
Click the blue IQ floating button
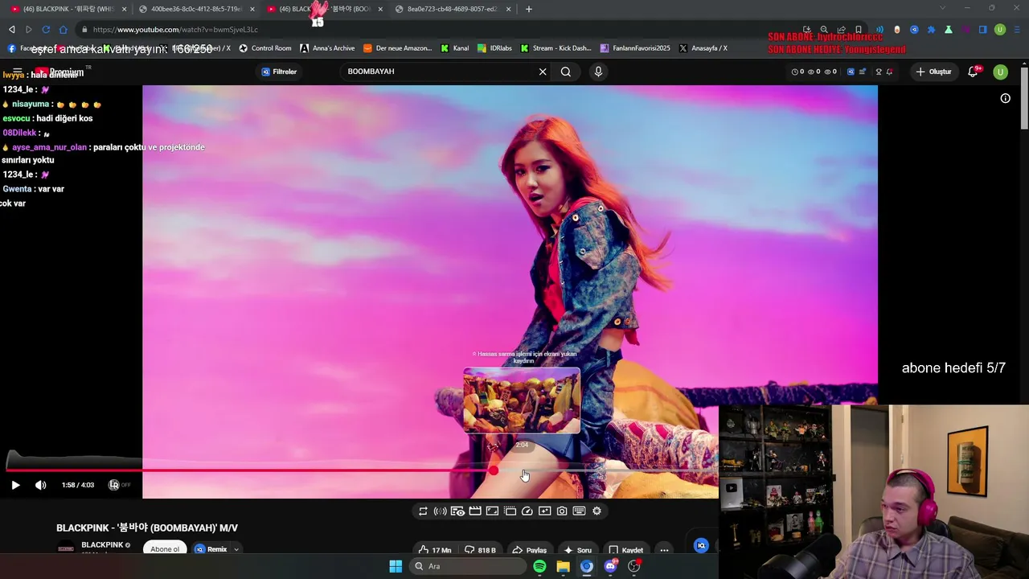pos(701,545)
